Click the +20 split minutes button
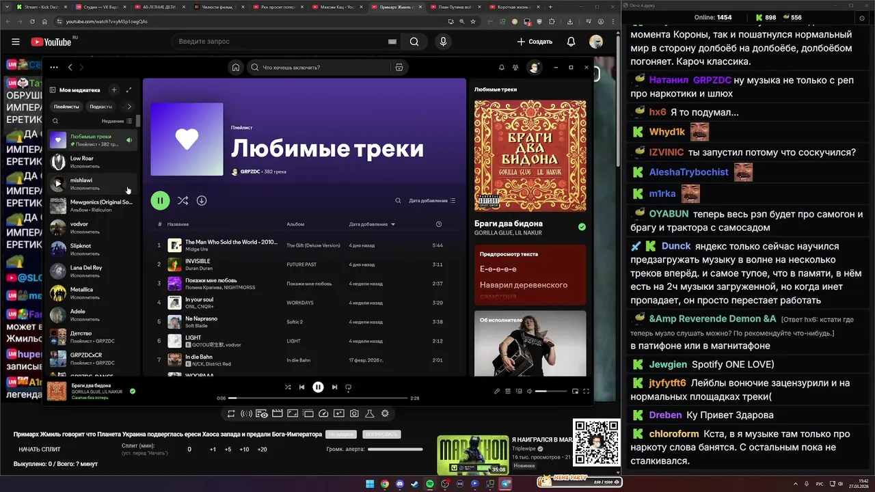 tap(262, 449)
